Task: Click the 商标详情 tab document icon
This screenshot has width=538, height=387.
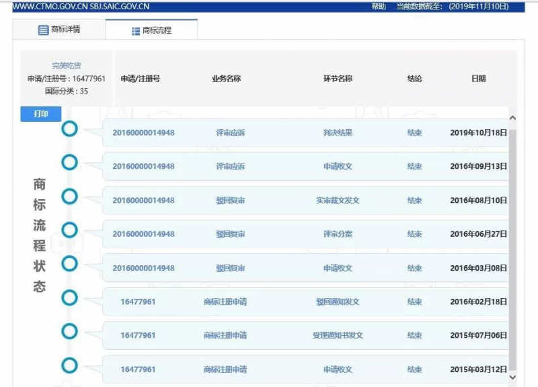Action: click(x=43, y=30)
